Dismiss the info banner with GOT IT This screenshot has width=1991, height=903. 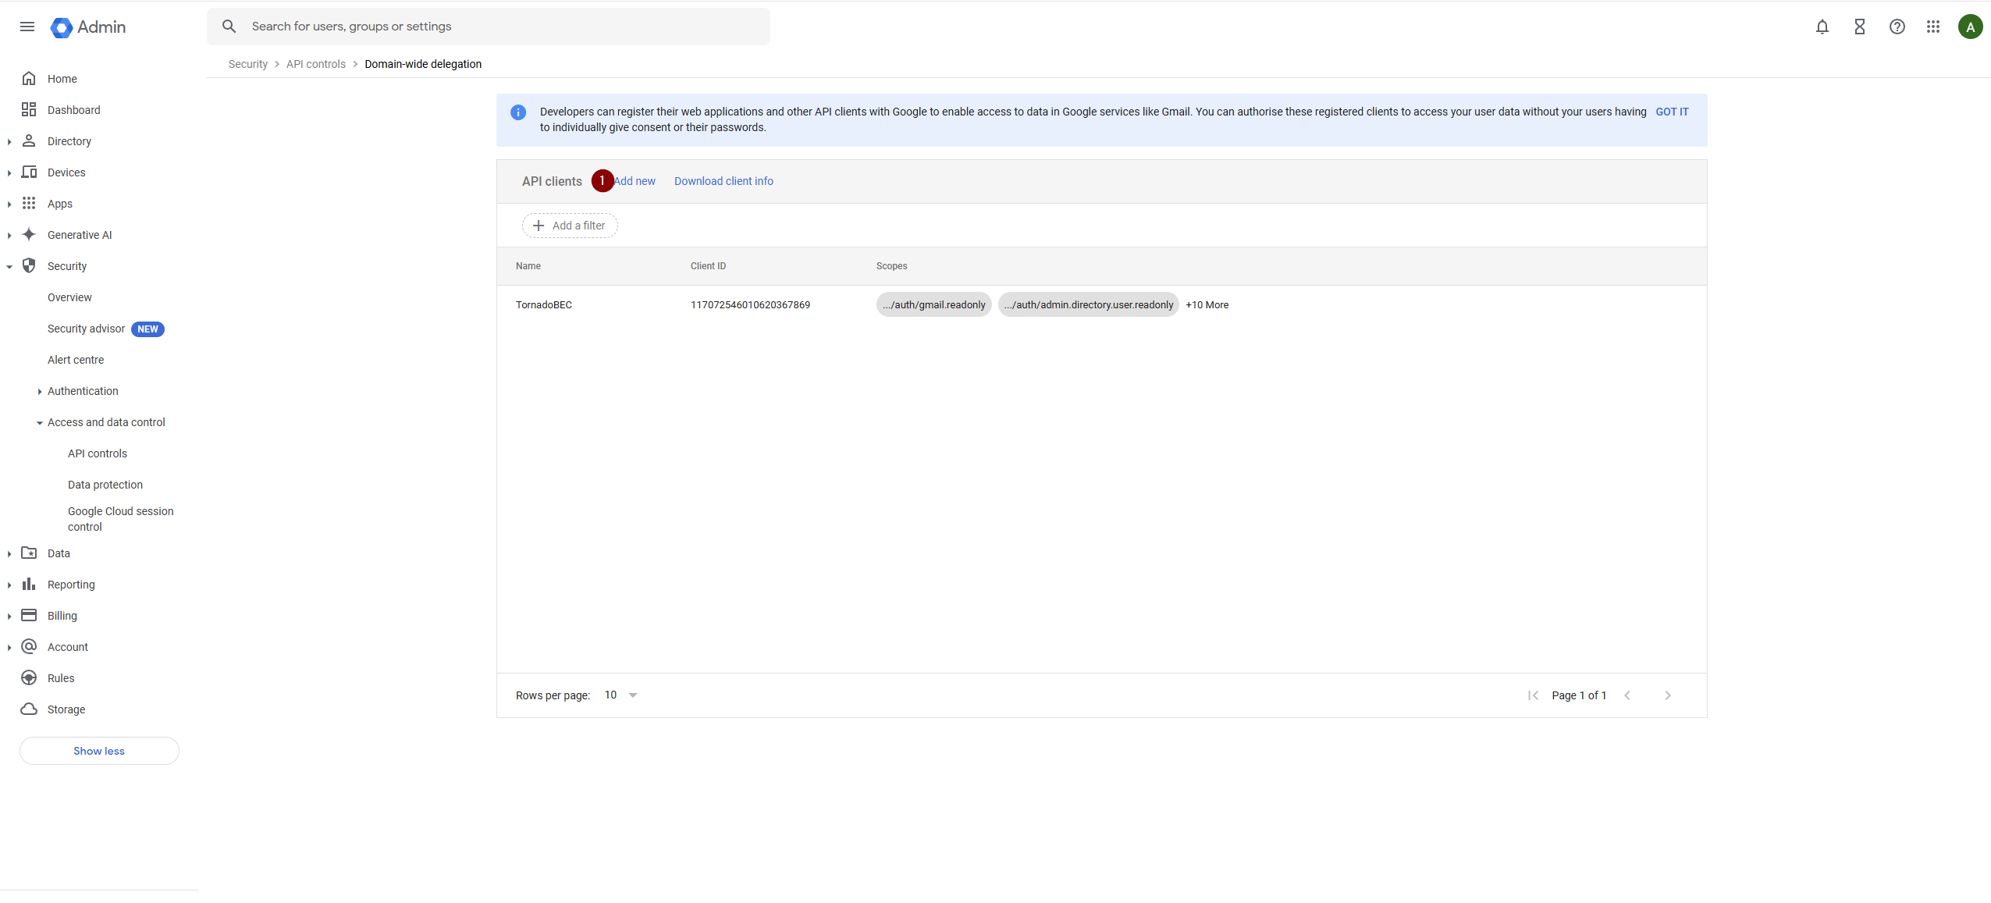(1672, 112)
